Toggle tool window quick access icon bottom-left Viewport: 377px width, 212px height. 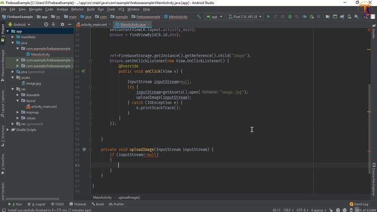click(4, 210)
